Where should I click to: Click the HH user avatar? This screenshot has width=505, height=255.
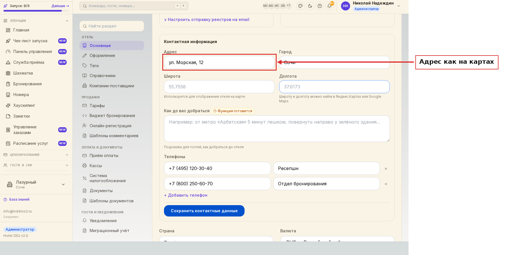(x=346, y=6)
